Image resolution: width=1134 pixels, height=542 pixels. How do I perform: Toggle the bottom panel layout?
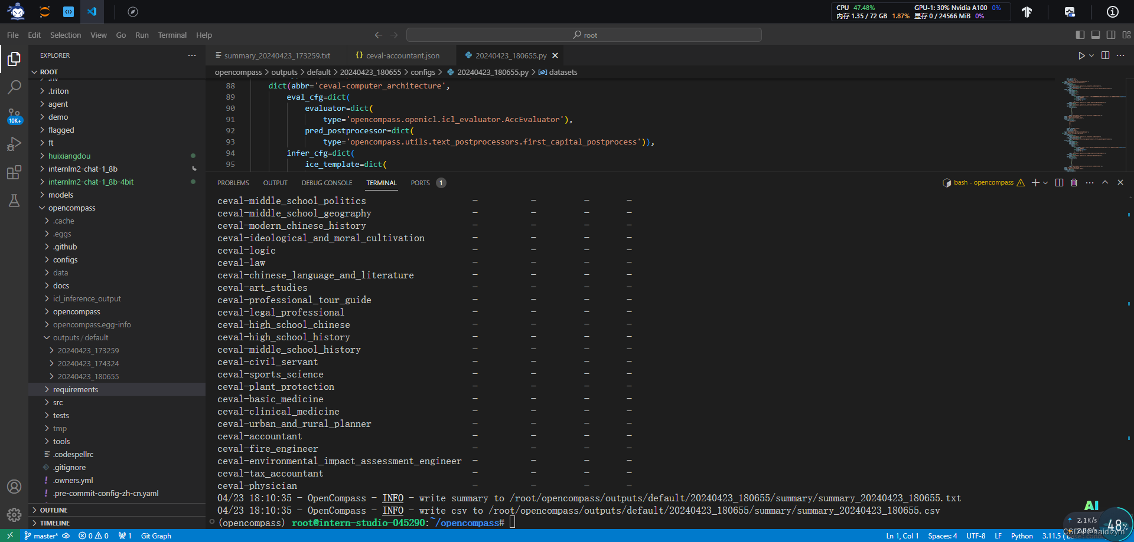tap(1096, 35)
